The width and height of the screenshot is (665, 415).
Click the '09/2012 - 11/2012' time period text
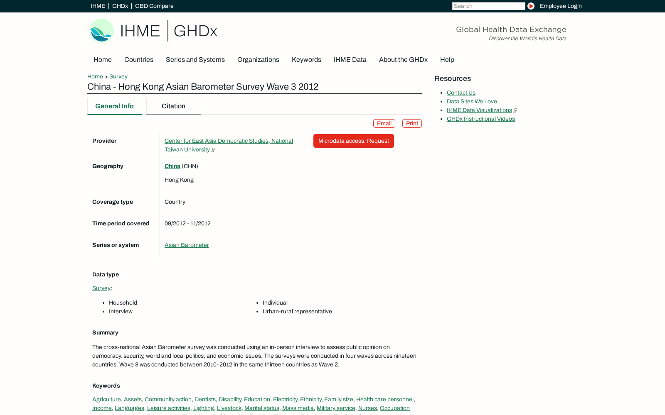(x=187, y=223)
